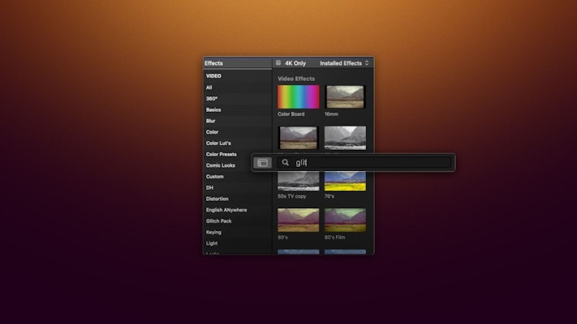This screenshot has width=577, height=324.
Task: Select the All category in sidebar
Action: pyautogui.click(x=209, y=87)
